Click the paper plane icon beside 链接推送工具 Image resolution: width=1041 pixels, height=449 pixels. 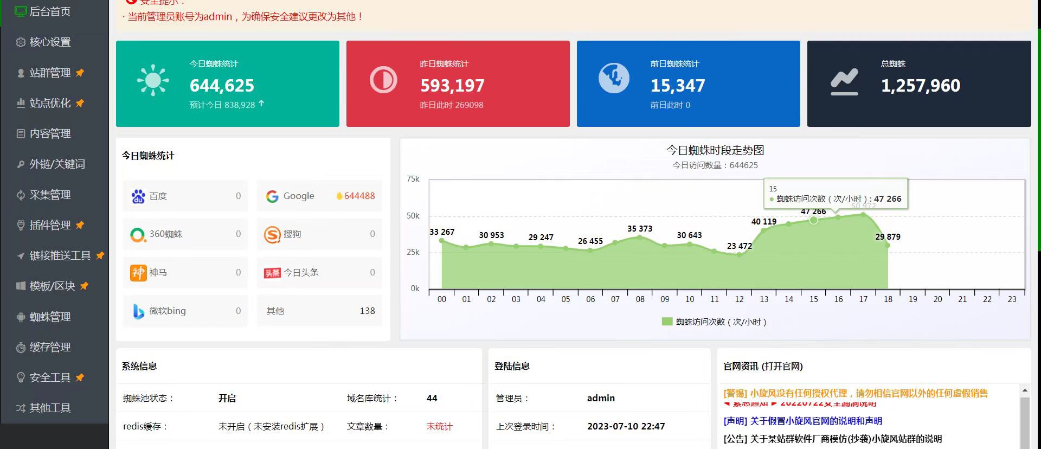pos(21,256)
